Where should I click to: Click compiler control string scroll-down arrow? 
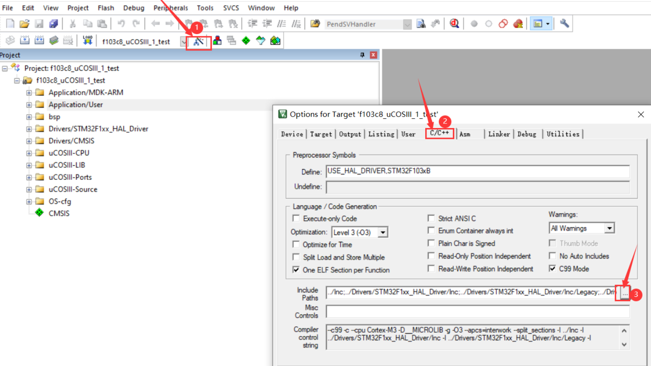[624, 345]
